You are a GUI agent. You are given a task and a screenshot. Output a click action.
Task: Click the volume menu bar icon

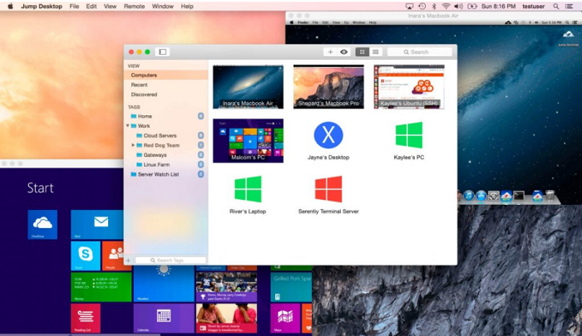458,7
